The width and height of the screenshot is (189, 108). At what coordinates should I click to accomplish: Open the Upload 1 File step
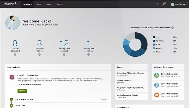click(20, 106)
